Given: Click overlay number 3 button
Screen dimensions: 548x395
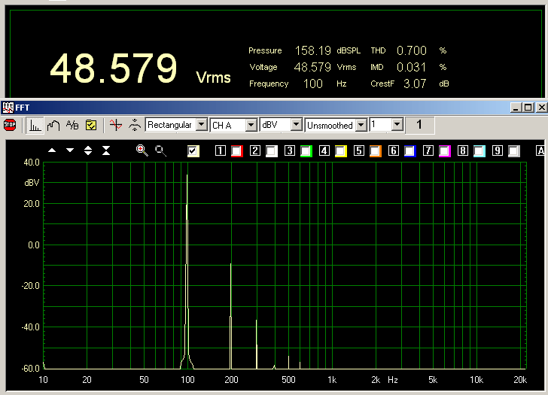Looking at the screenshot, I should point(289,151).
